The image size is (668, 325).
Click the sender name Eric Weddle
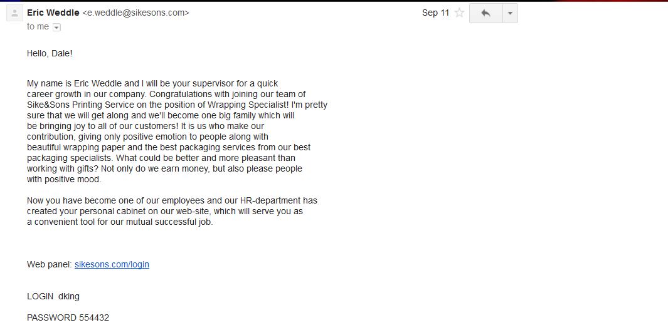[53, 13]
